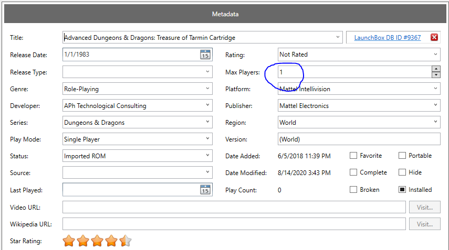Set fourth star in Star Rating
Viewport: 449px width, 250px height.
coord(111,241)
